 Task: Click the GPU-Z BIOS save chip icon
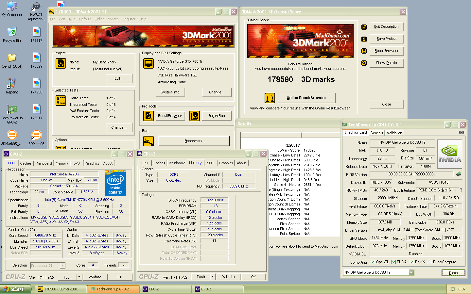pyautogui.click(x=459, y=174)
